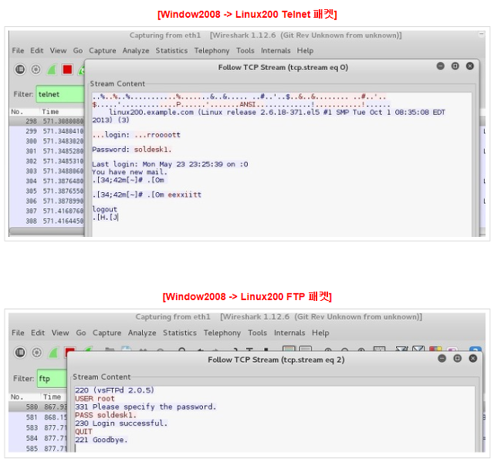
Task: Minimize the Follow TCP Stream eq 2 dialog
Action: 442,358
